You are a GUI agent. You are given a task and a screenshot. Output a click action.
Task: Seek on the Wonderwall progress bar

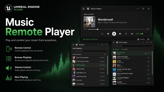(x=116, y=29)
